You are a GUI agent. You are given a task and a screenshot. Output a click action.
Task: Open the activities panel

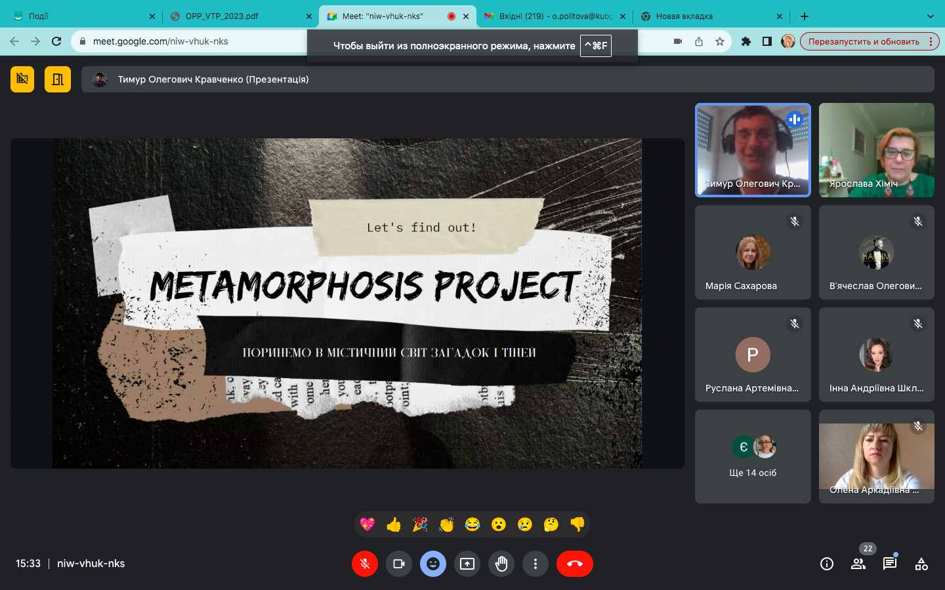921,564
